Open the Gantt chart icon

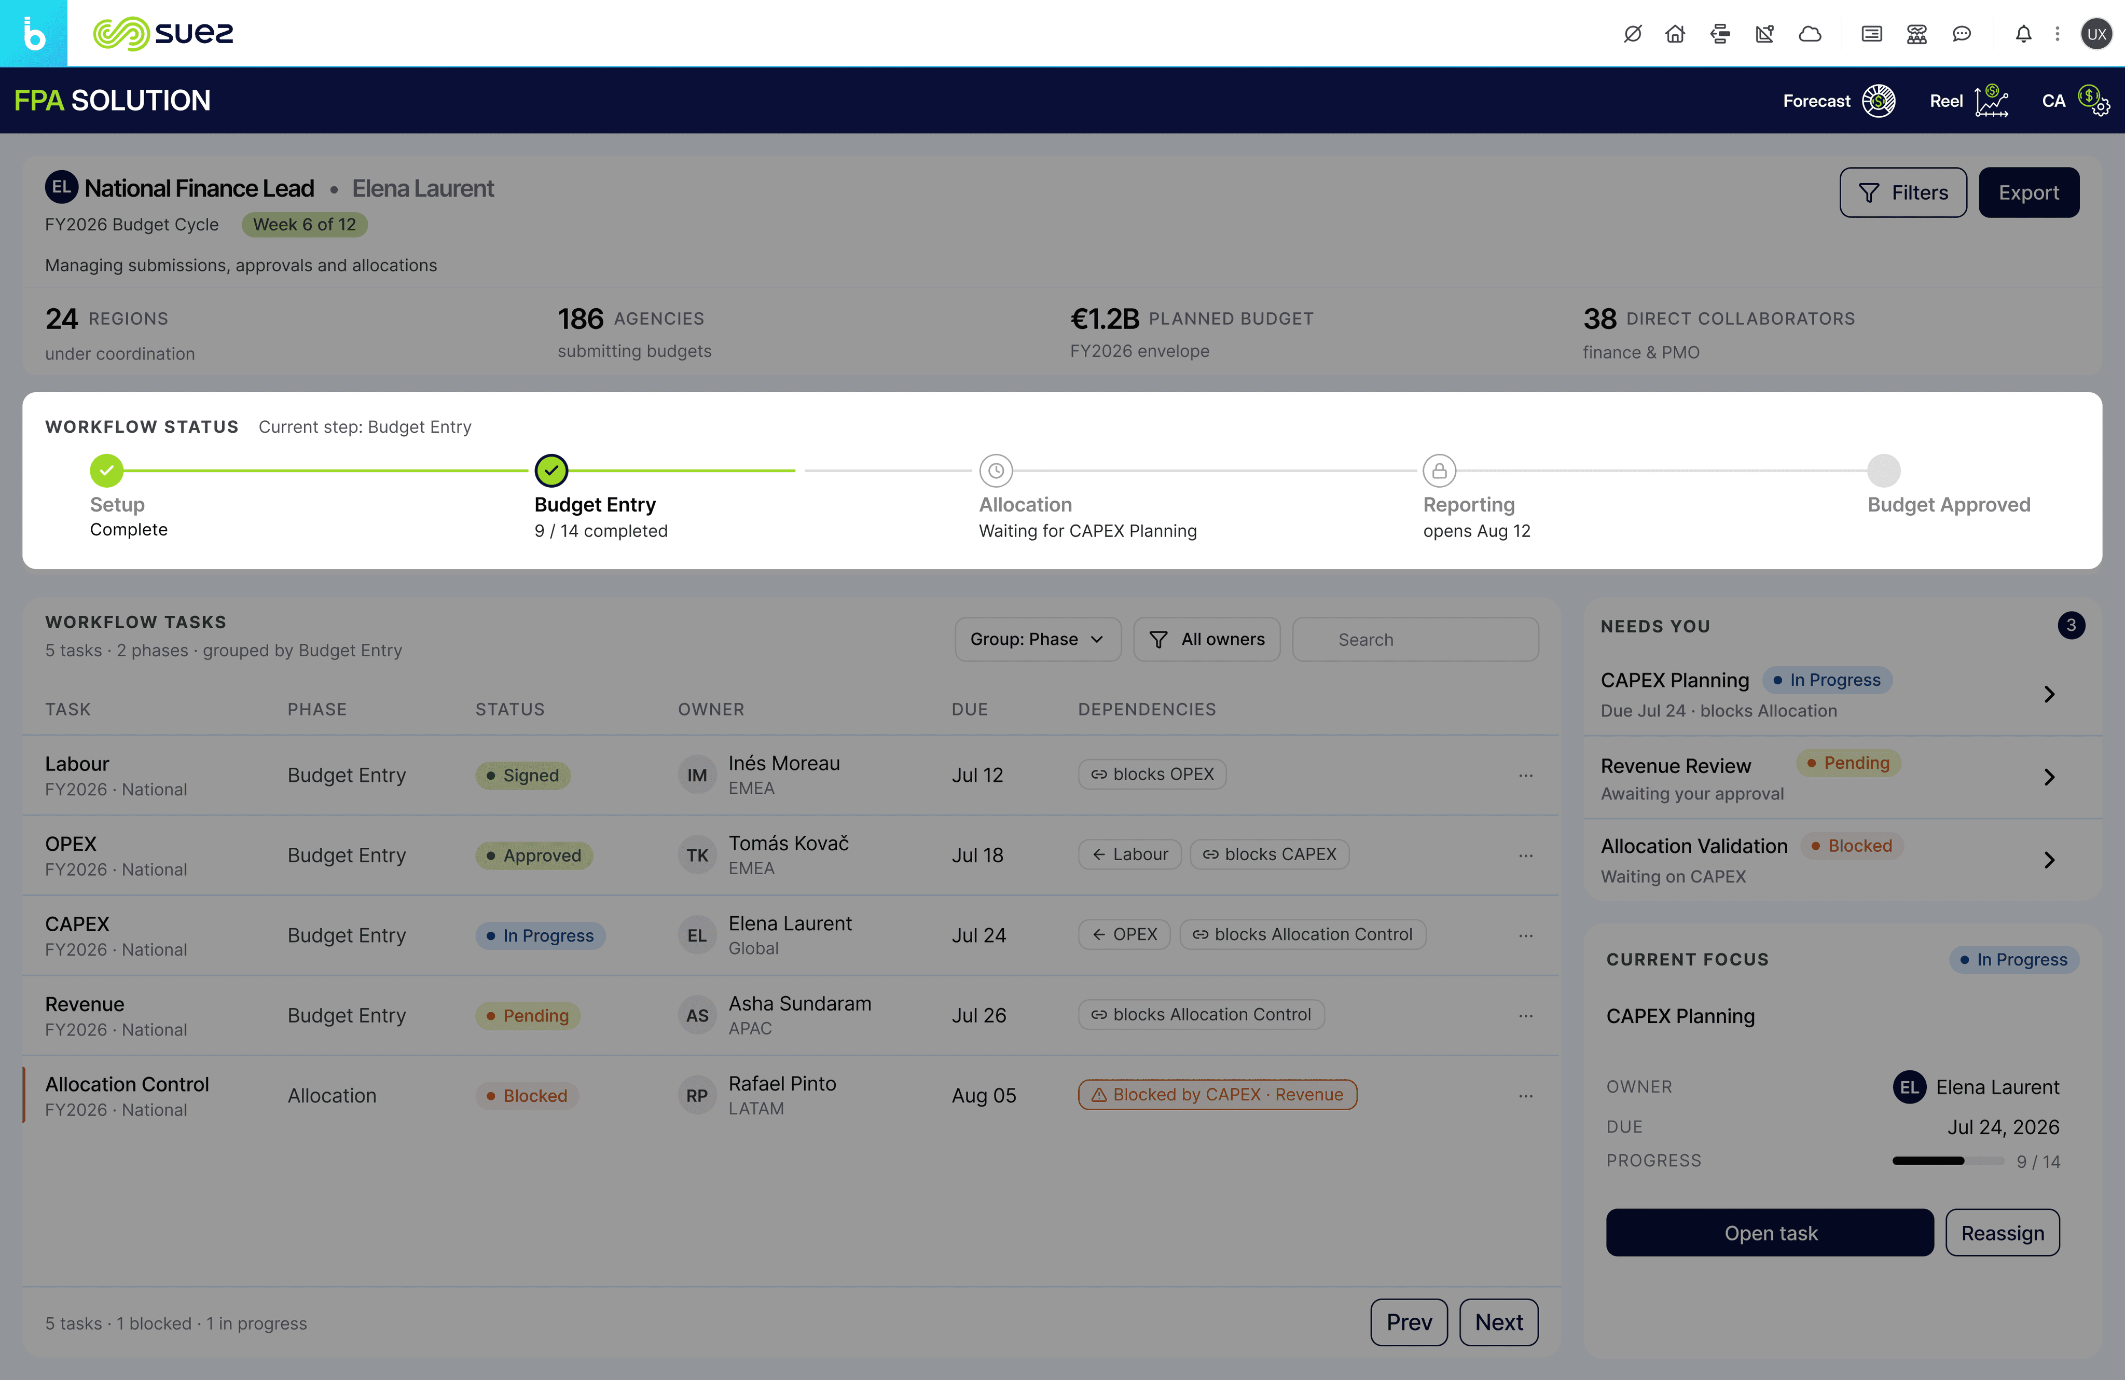1720,34
